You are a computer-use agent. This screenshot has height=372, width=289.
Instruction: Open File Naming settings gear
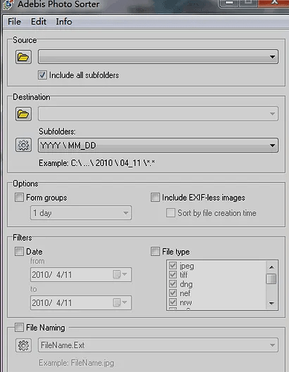23,345
